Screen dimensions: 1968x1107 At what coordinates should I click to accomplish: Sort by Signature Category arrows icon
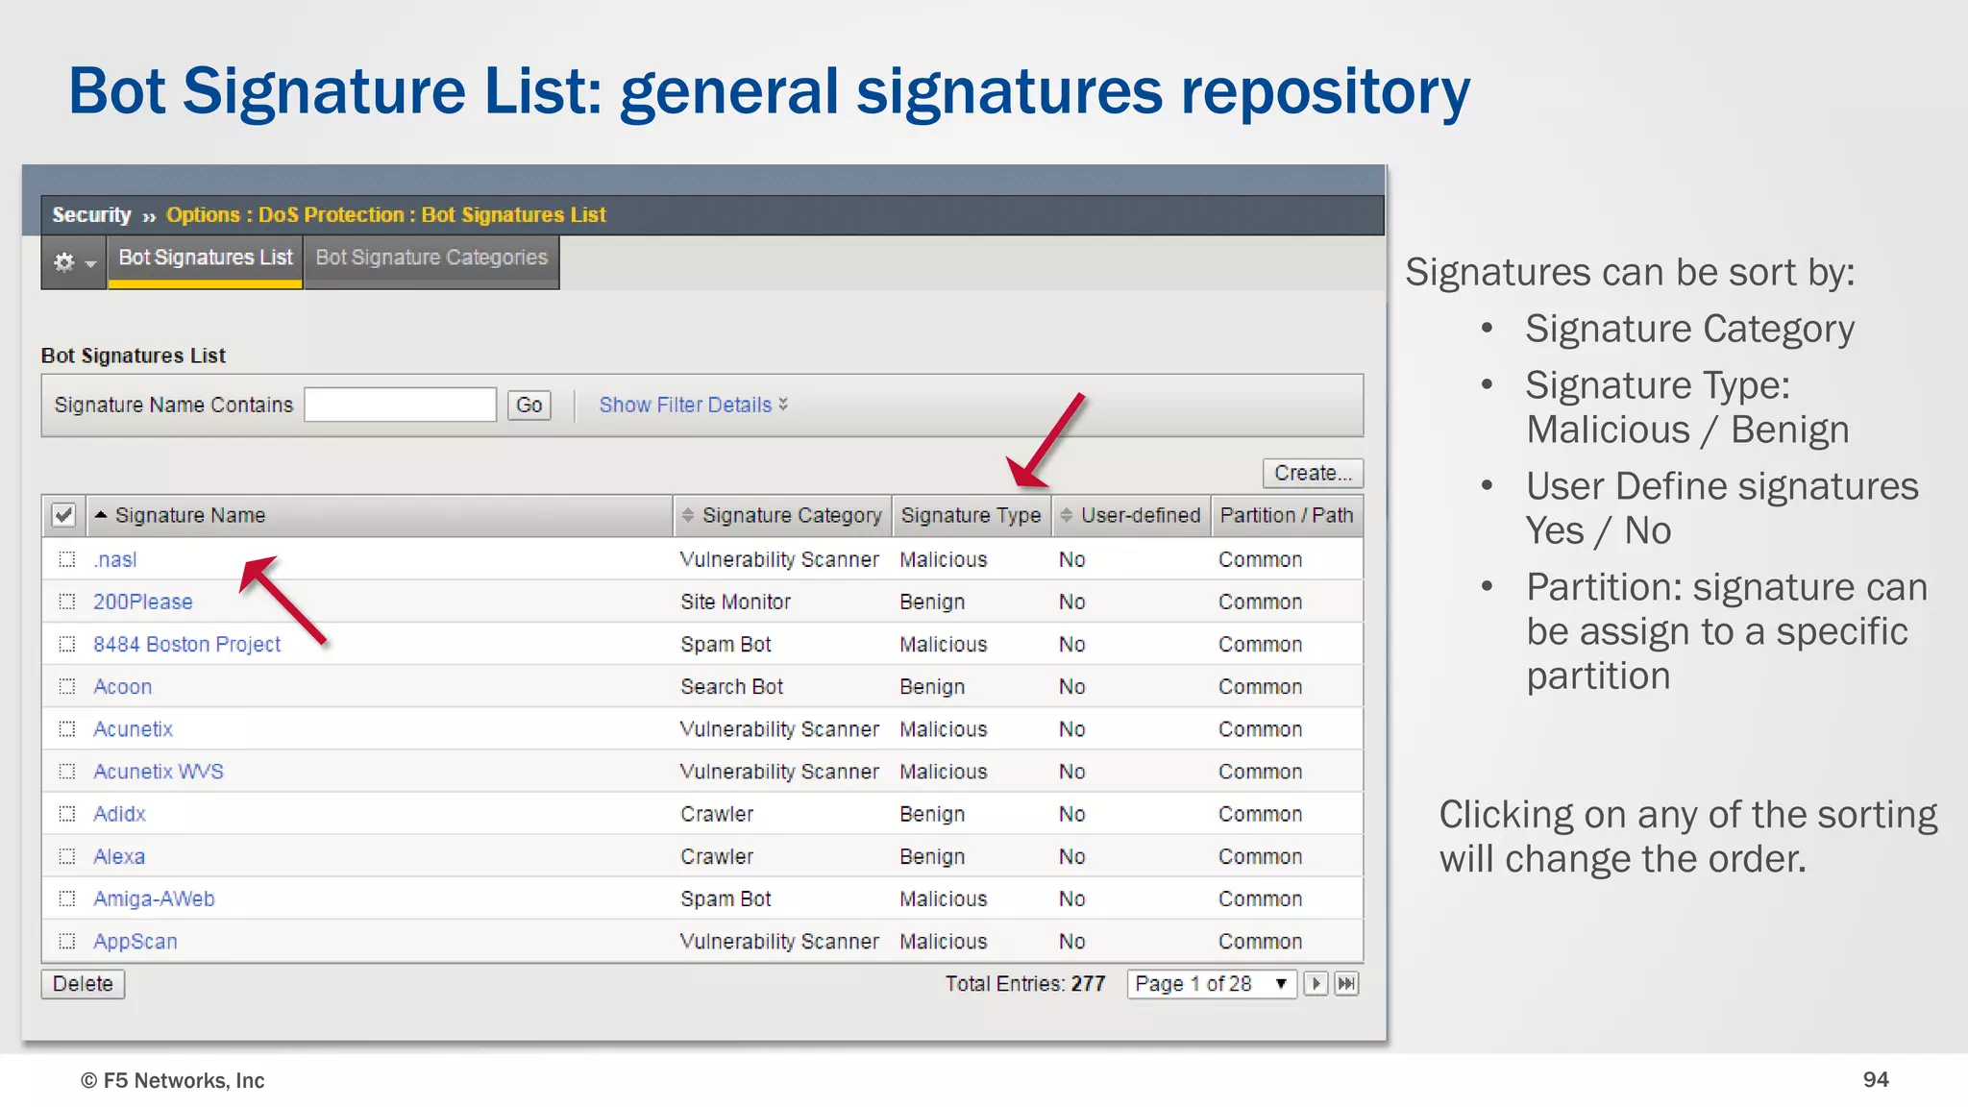[687, 516]
